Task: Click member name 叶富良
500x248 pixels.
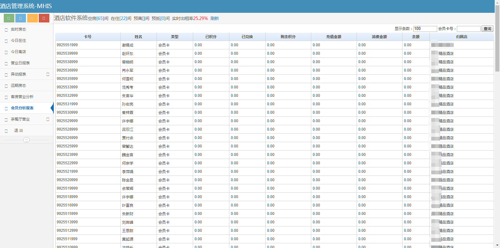Action: tap(127, 206)
